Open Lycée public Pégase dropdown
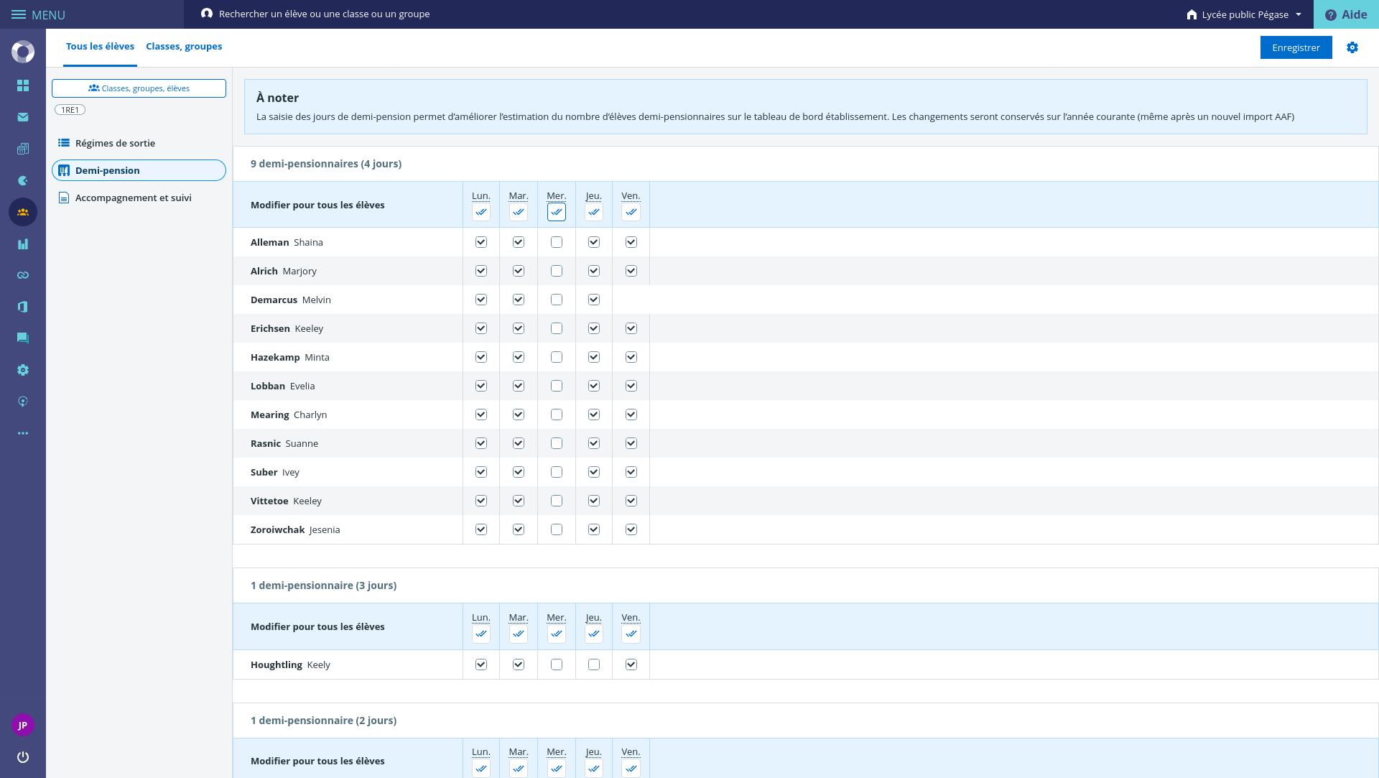1379x778 pixels. [1245, 14]
